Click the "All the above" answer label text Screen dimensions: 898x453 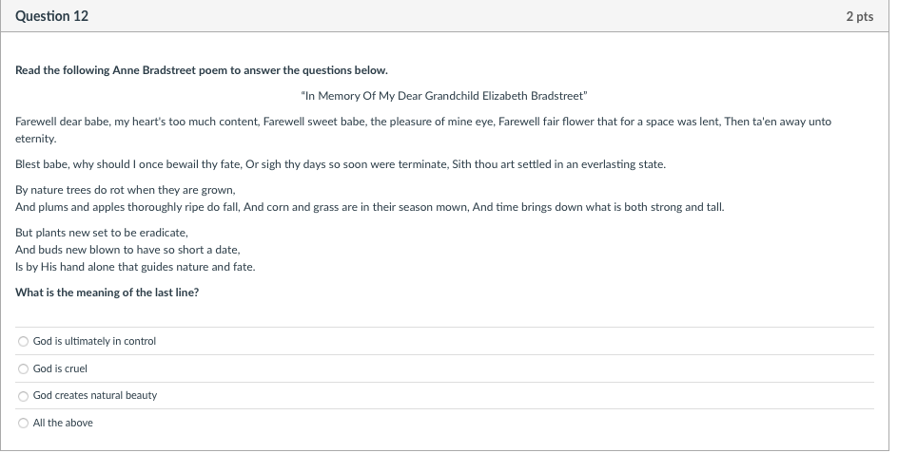63,423
